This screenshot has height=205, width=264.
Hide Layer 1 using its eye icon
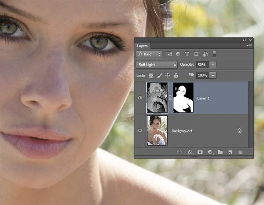pos(140,98)
